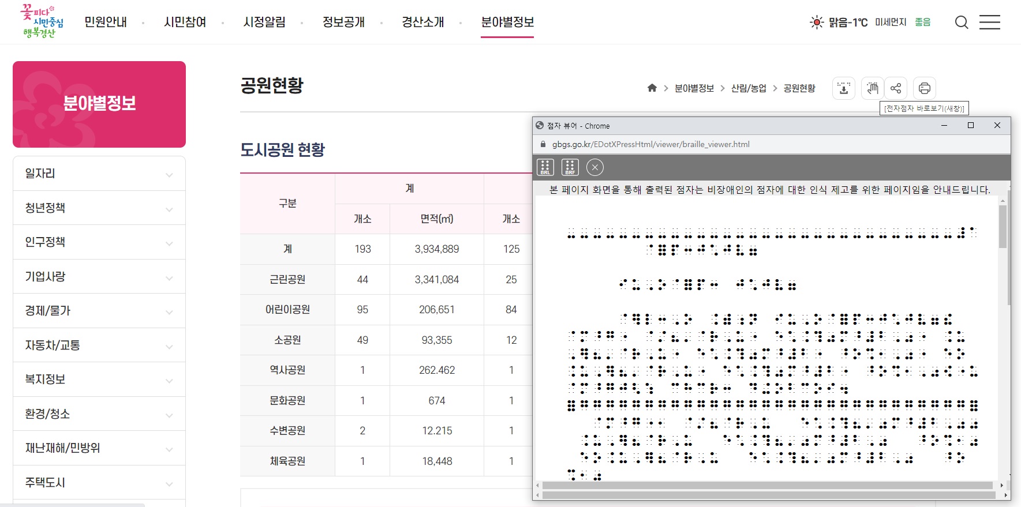Expand the 복지정보 sidebar section

pos(99,380)
